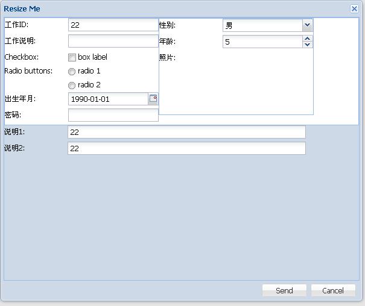Click the 出生年月: label
This screenshot has width=365, height=306.
21,99
